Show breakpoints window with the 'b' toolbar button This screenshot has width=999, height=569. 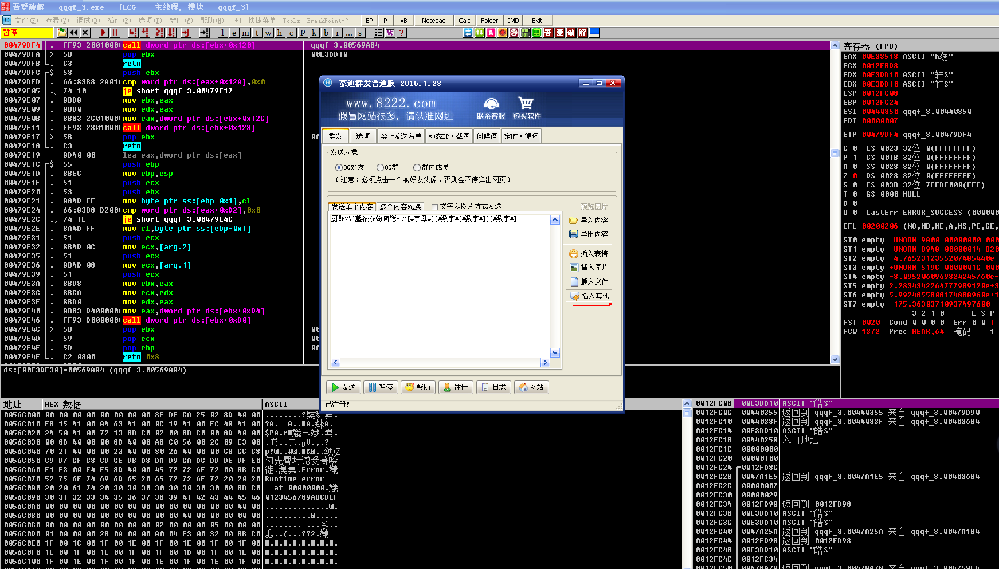326,33
